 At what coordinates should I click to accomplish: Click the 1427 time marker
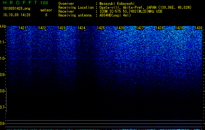point(140,28)
